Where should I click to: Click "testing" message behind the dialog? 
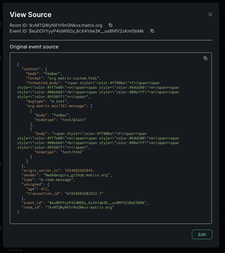click(15, 250)
